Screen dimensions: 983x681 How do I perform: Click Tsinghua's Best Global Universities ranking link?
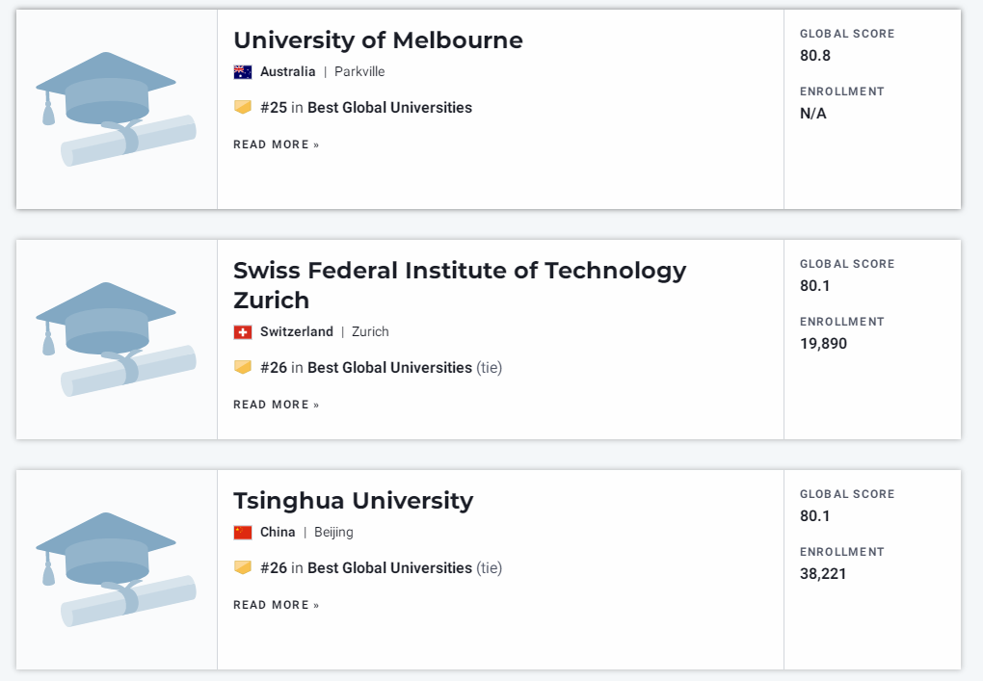pyautogui.click(x=389, y=568)
